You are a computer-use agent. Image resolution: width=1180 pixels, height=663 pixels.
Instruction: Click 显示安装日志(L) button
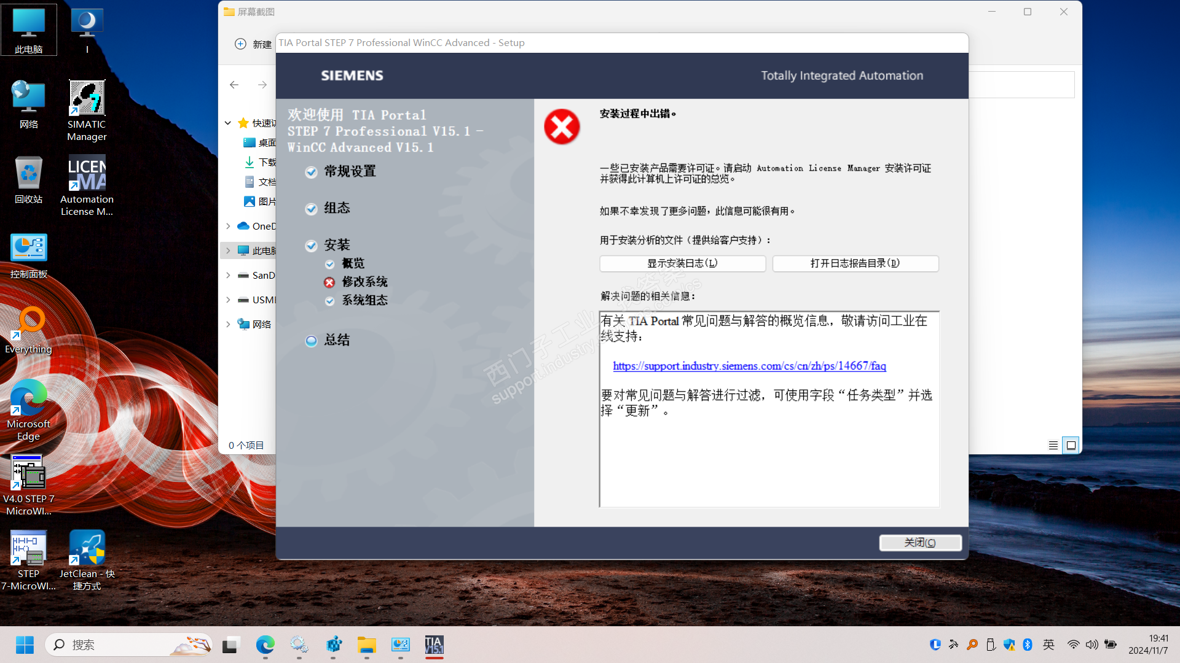click(x=682, y=263)
